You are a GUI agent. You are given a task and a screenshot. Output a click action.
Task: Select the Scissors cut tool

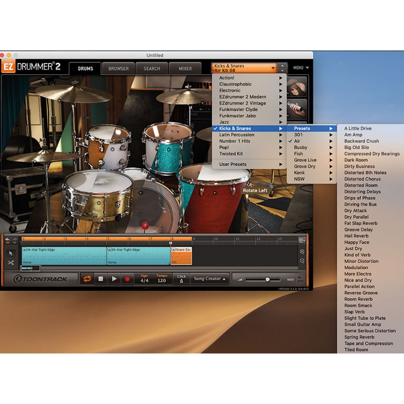pyautogui.click(x=11, y=262)
